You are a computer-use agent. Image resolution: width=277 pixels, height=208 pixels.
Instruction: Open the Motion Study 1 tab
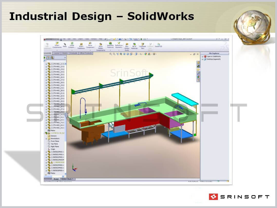68,179
